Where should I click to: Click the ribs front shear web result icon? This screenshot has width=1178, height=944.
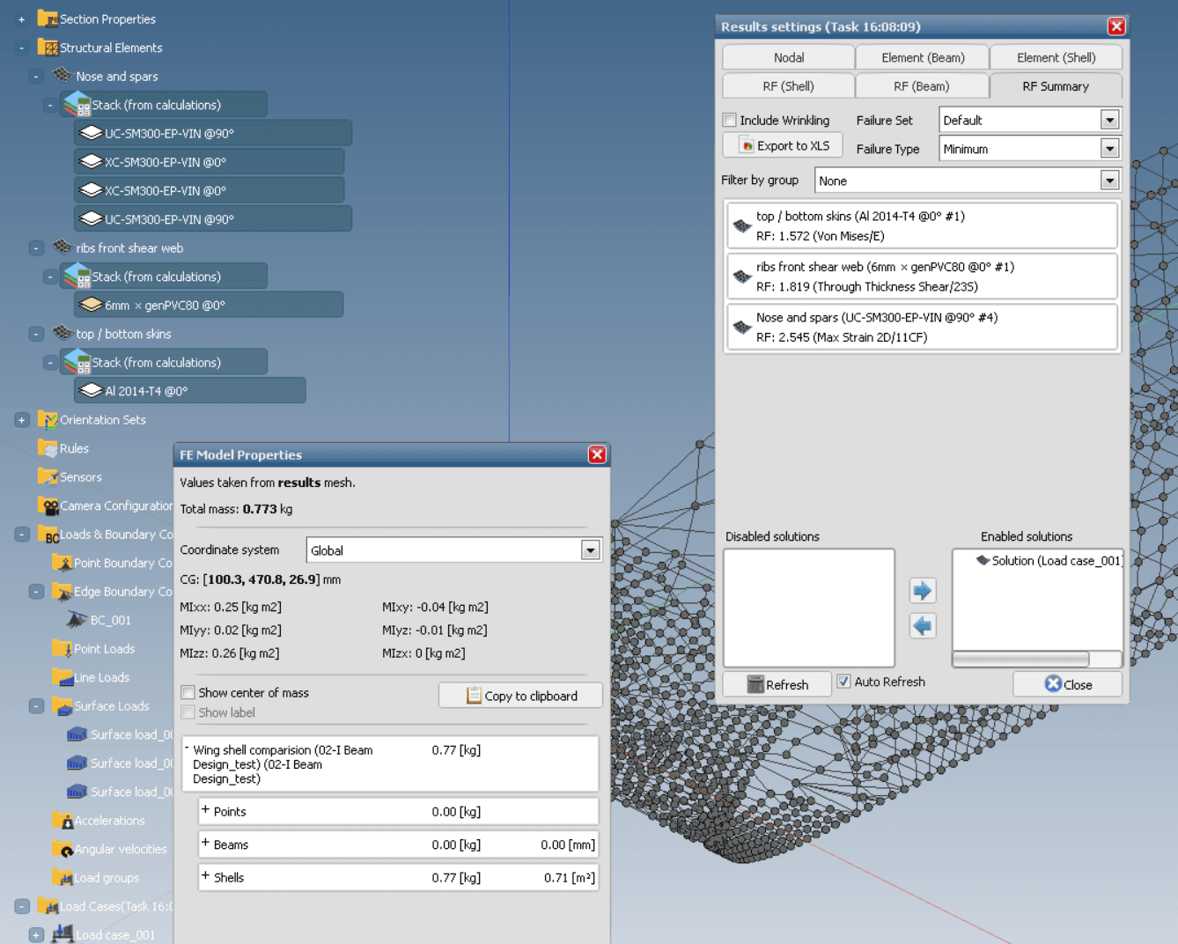click(x=742, y=277)
